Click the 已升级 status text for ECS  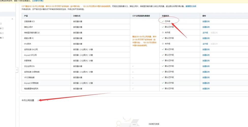click(167, 21)
